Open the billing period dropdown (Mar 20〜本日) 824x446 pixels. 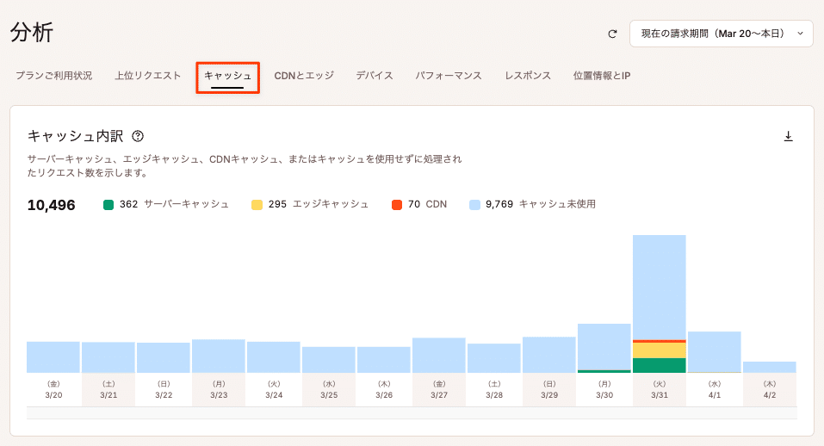[721, 34]
